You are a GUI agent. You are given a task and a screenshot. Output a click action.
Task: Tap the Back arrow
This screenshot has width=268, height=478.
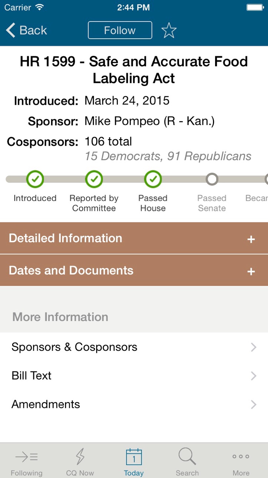coord(11,30)
